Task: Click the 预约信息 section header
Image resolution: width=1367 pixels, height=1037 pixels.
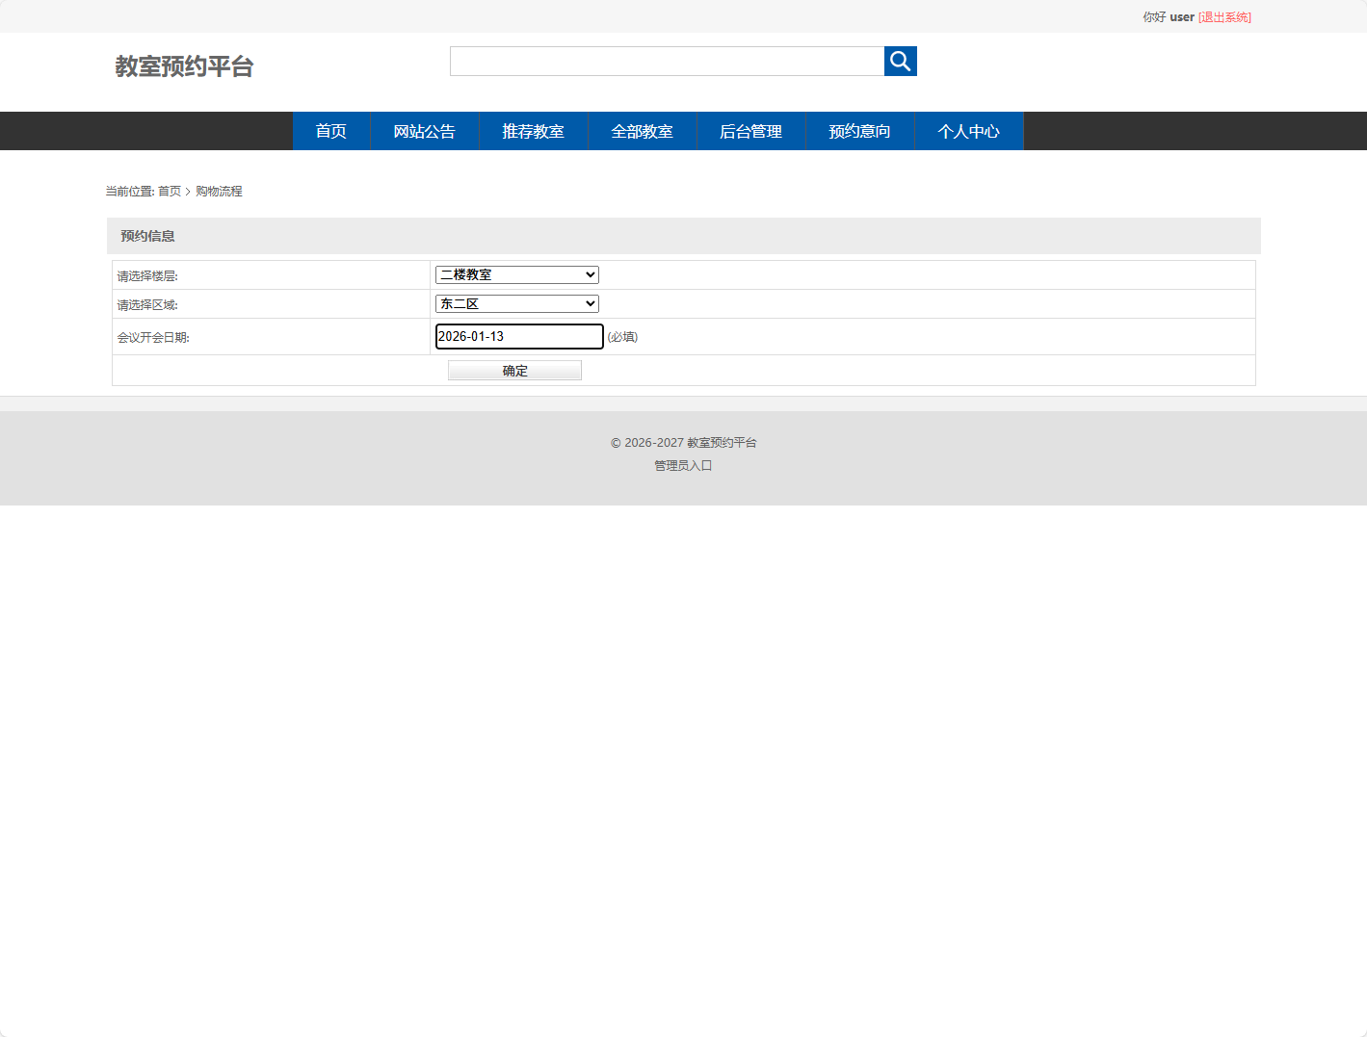Action: [x=147, y=236]
